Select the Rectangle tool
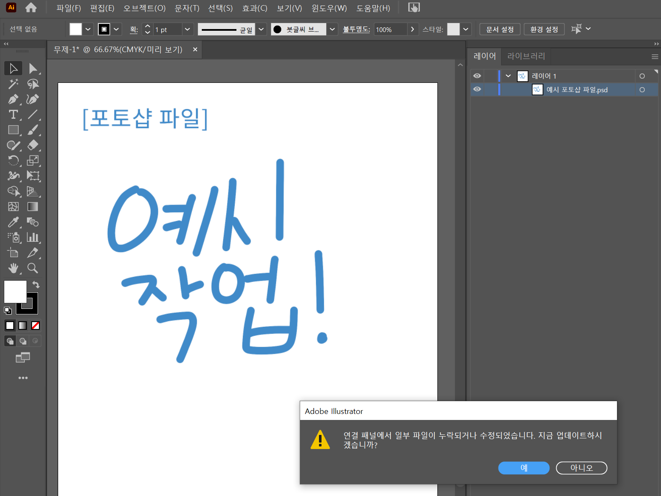661x496 pixels. (13, 129)
